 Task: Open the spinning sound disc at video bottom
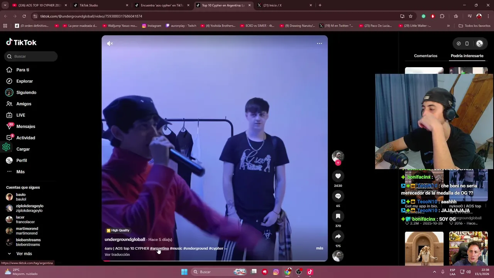[x=338, y=256]
